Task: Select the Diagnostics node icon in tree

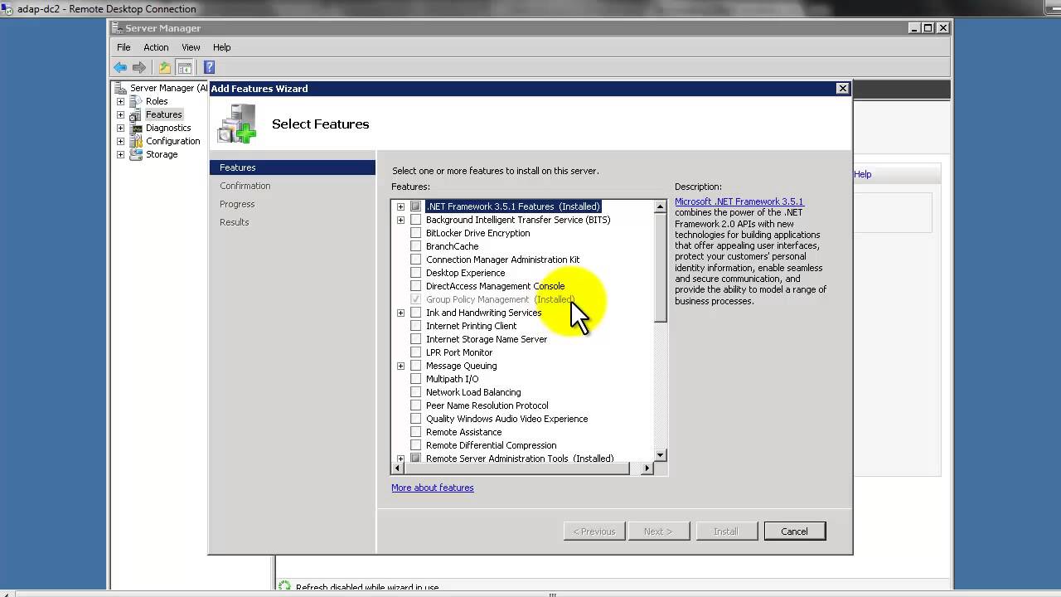Action: pos(135,128)
